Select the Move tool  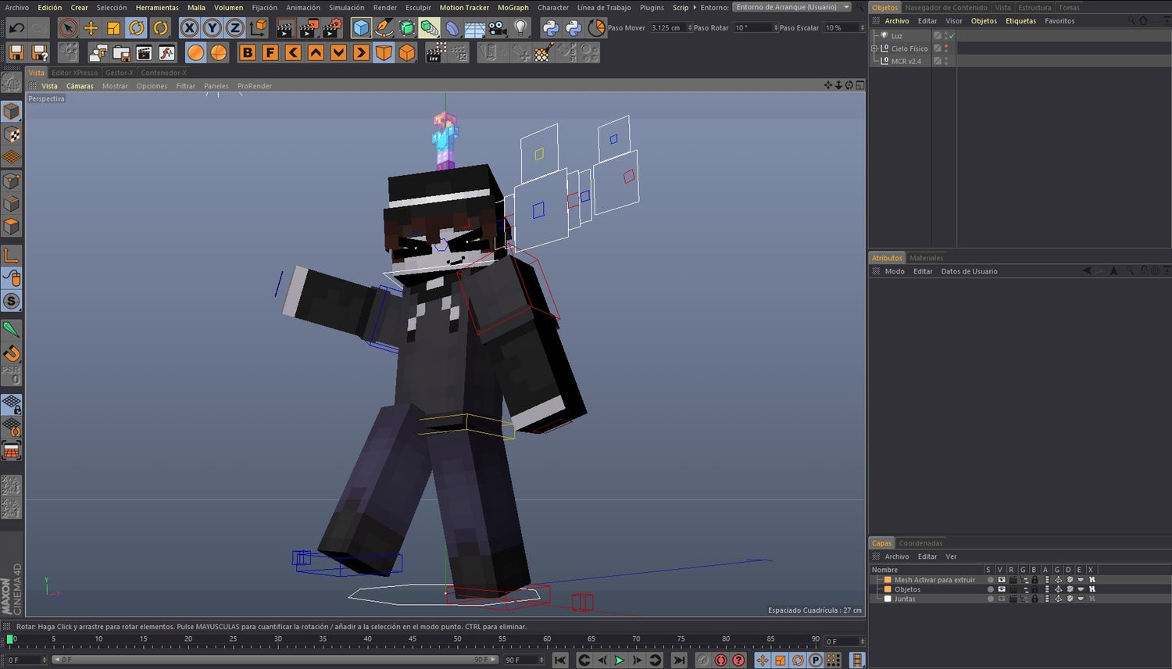point(91,27)
